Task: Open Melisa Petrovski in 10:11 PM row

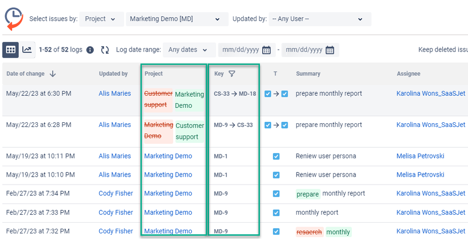Action: (x=420, y=156)
